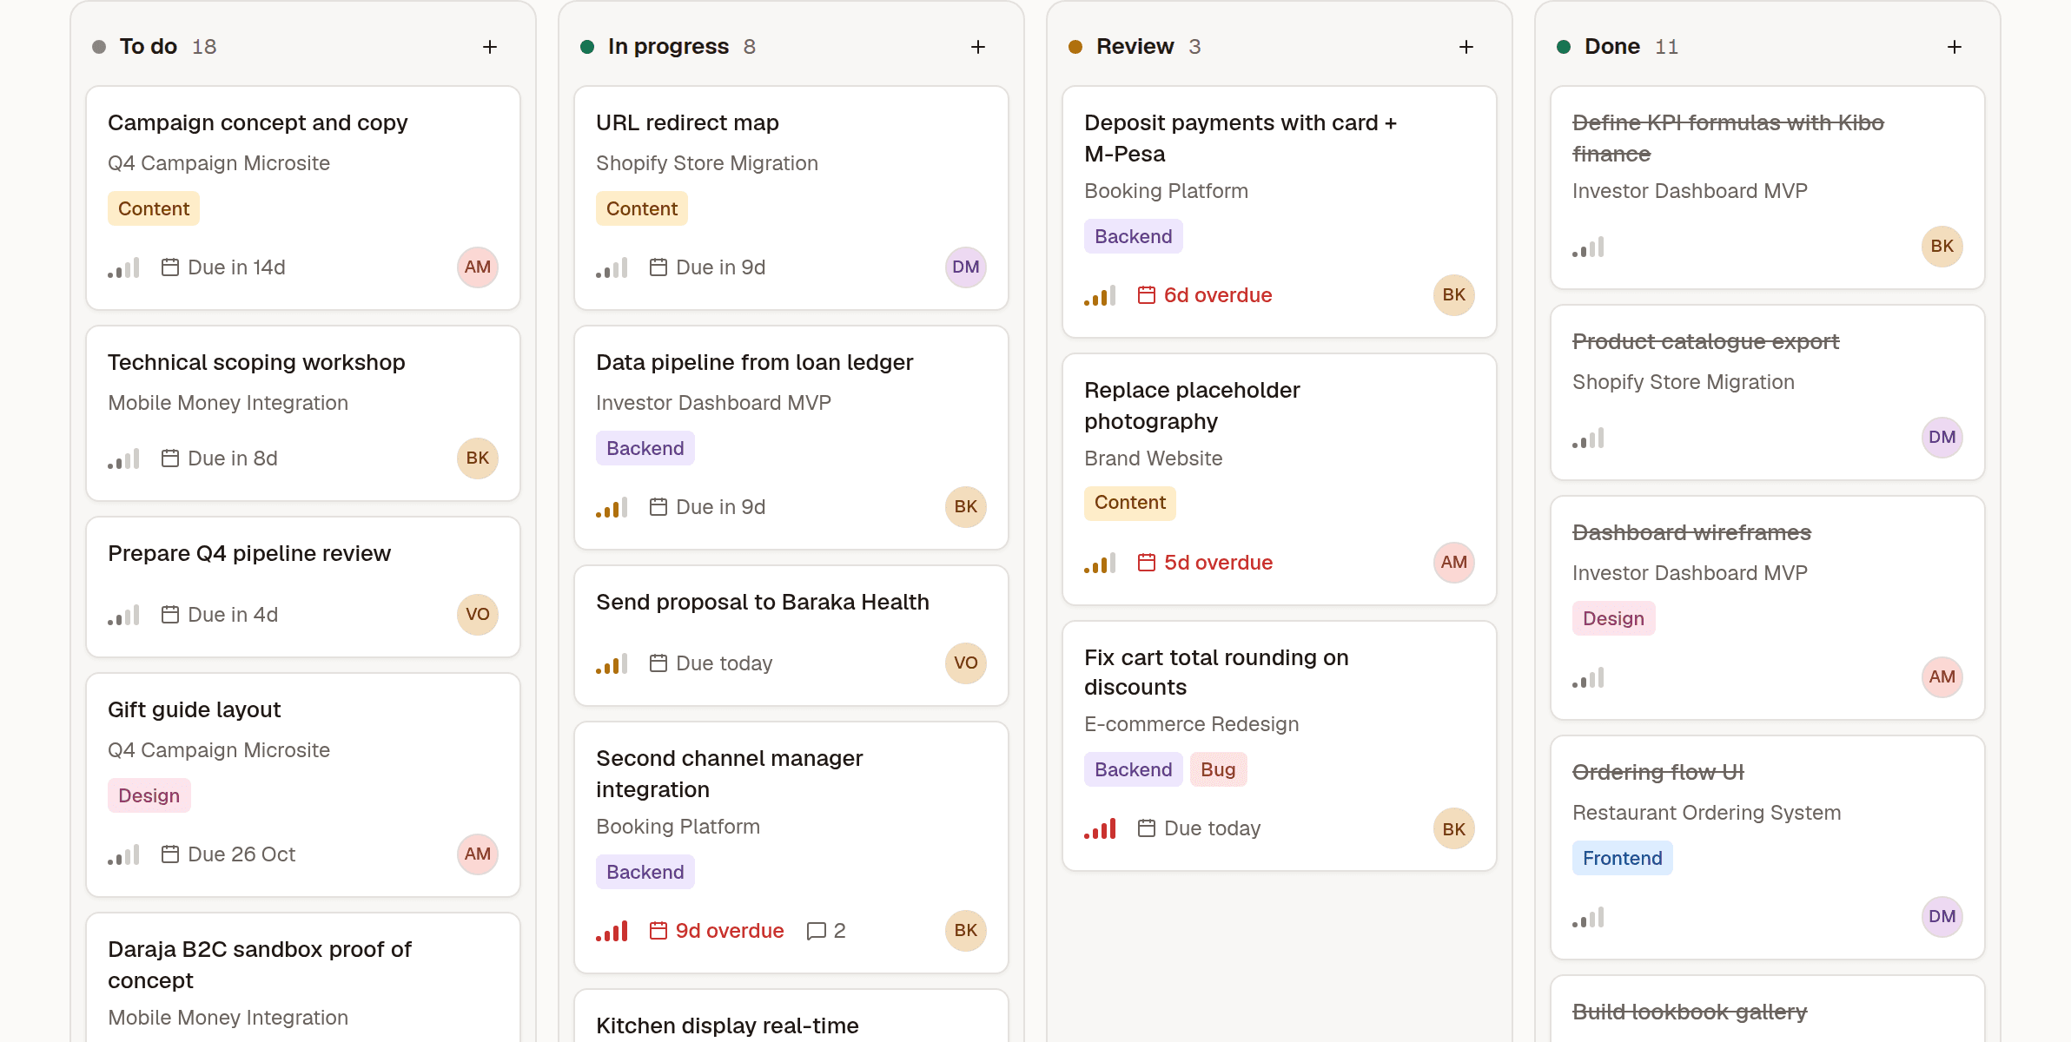
Task: Select the Frontend tag on Ordering flow UI
Action: (x=1622, y=858)
